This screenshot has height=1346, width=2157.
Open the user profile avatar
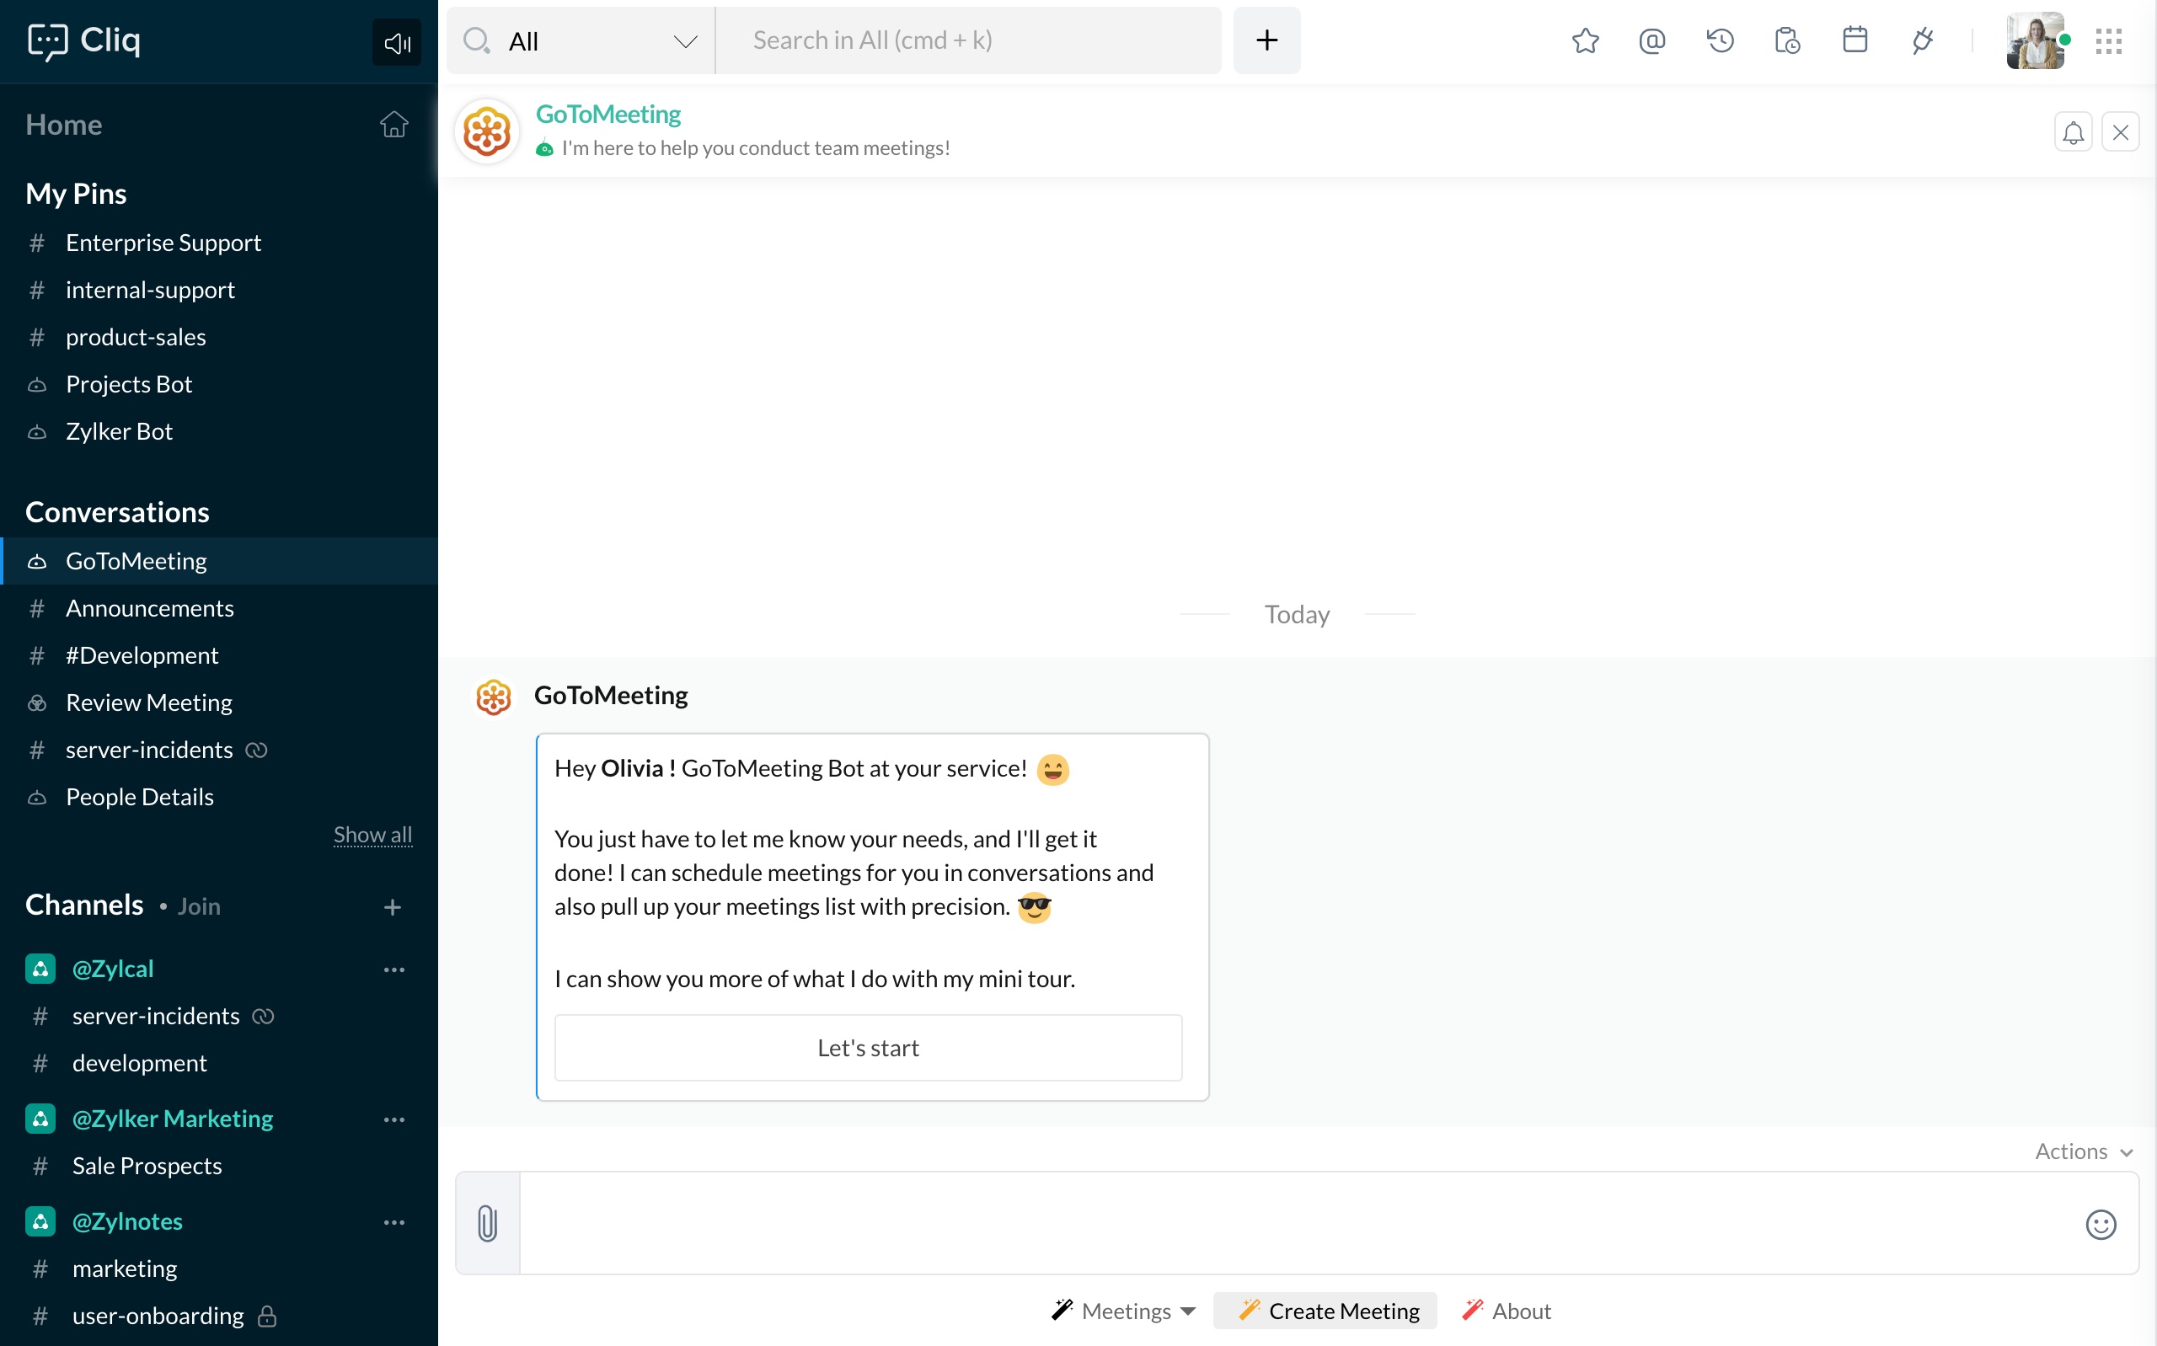pos(2036,41)
